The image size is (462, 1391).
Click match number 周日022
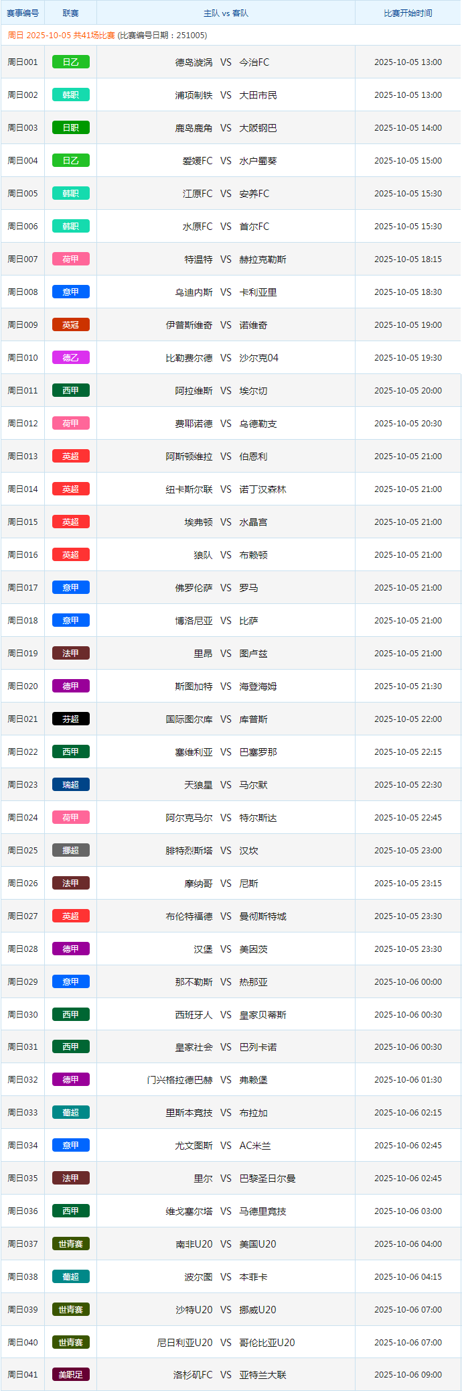23,752
